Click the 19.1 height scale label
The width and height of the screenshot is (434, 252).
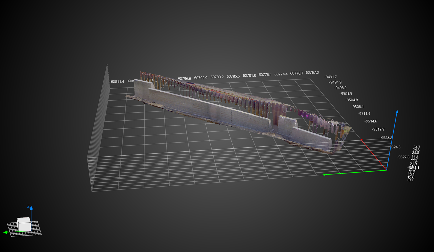(410, 180)
